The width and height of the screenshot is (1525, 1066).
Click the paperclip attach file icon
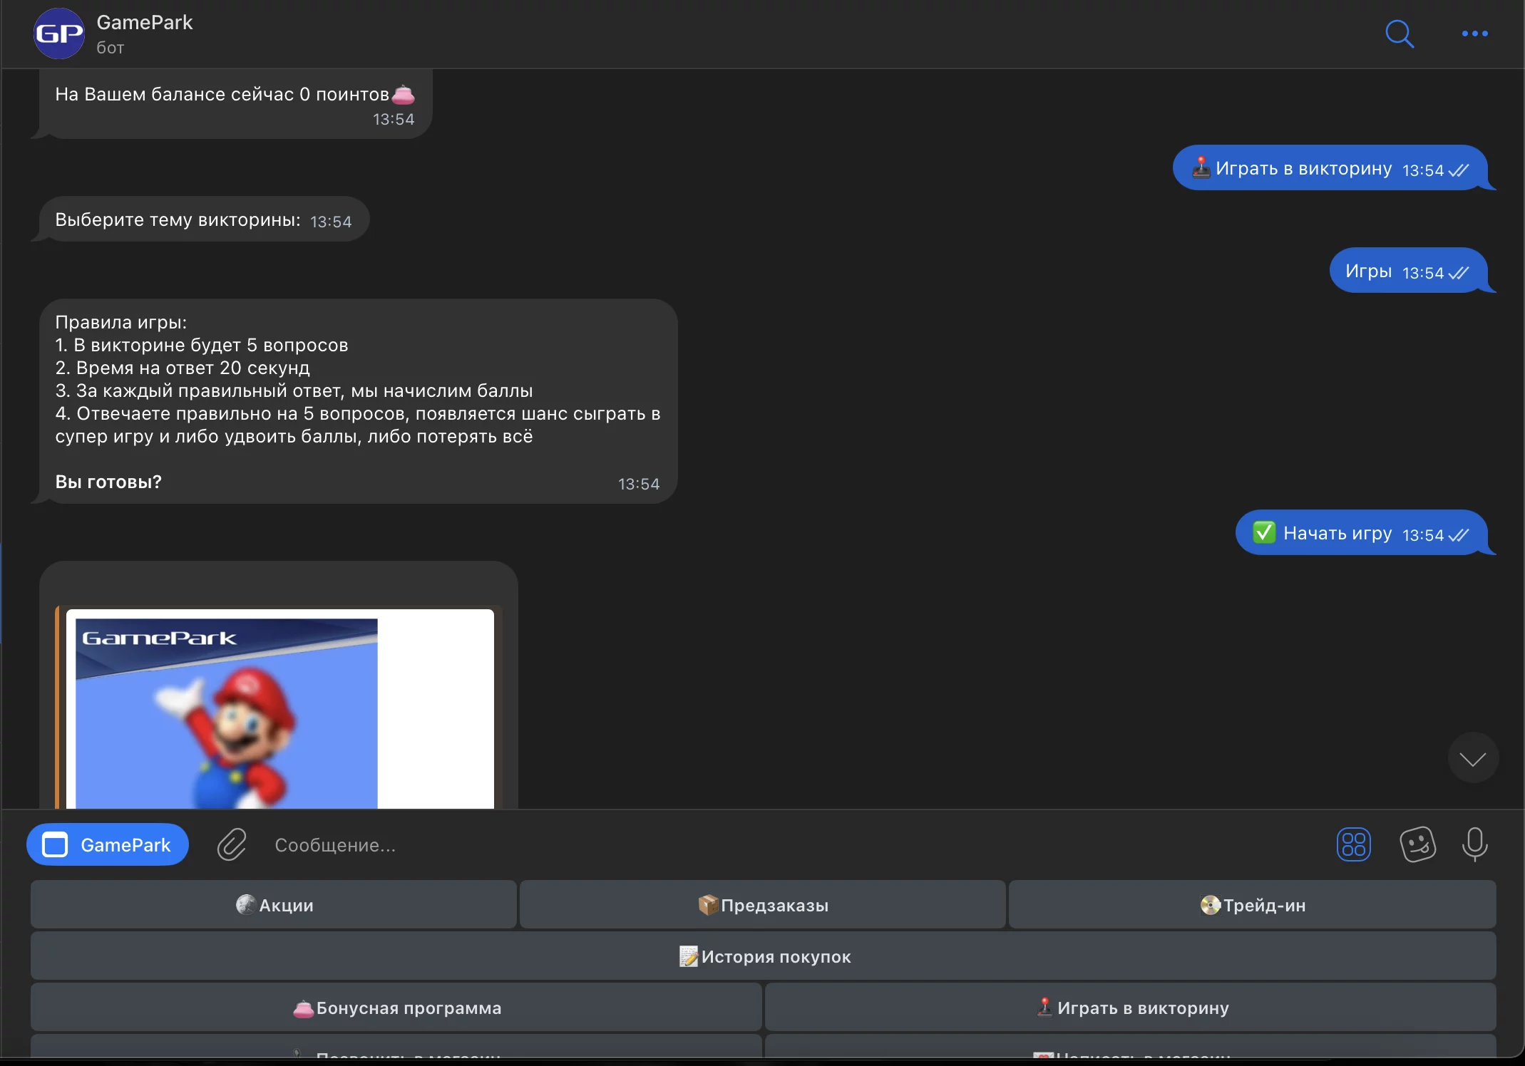pos(232,844)
